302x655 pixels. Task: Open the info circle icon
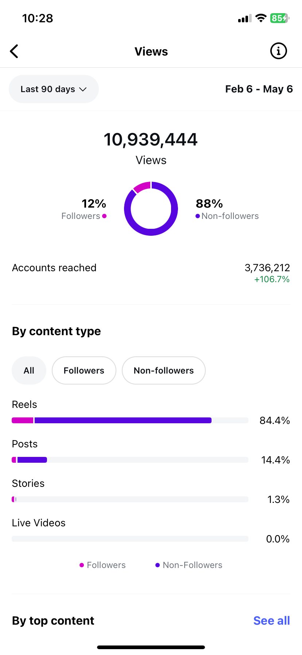[x=279, y=51]
